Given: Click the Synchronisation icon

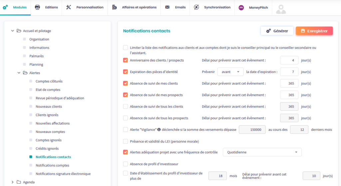Looking at the screenshot, I should [x=196, y=7].
